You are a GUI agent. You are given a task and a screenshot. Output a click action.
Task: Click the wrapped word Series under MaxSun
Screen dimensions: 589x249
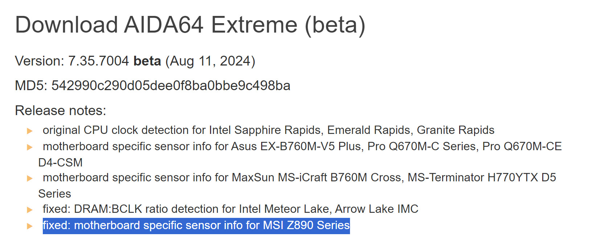pos(55,194)
